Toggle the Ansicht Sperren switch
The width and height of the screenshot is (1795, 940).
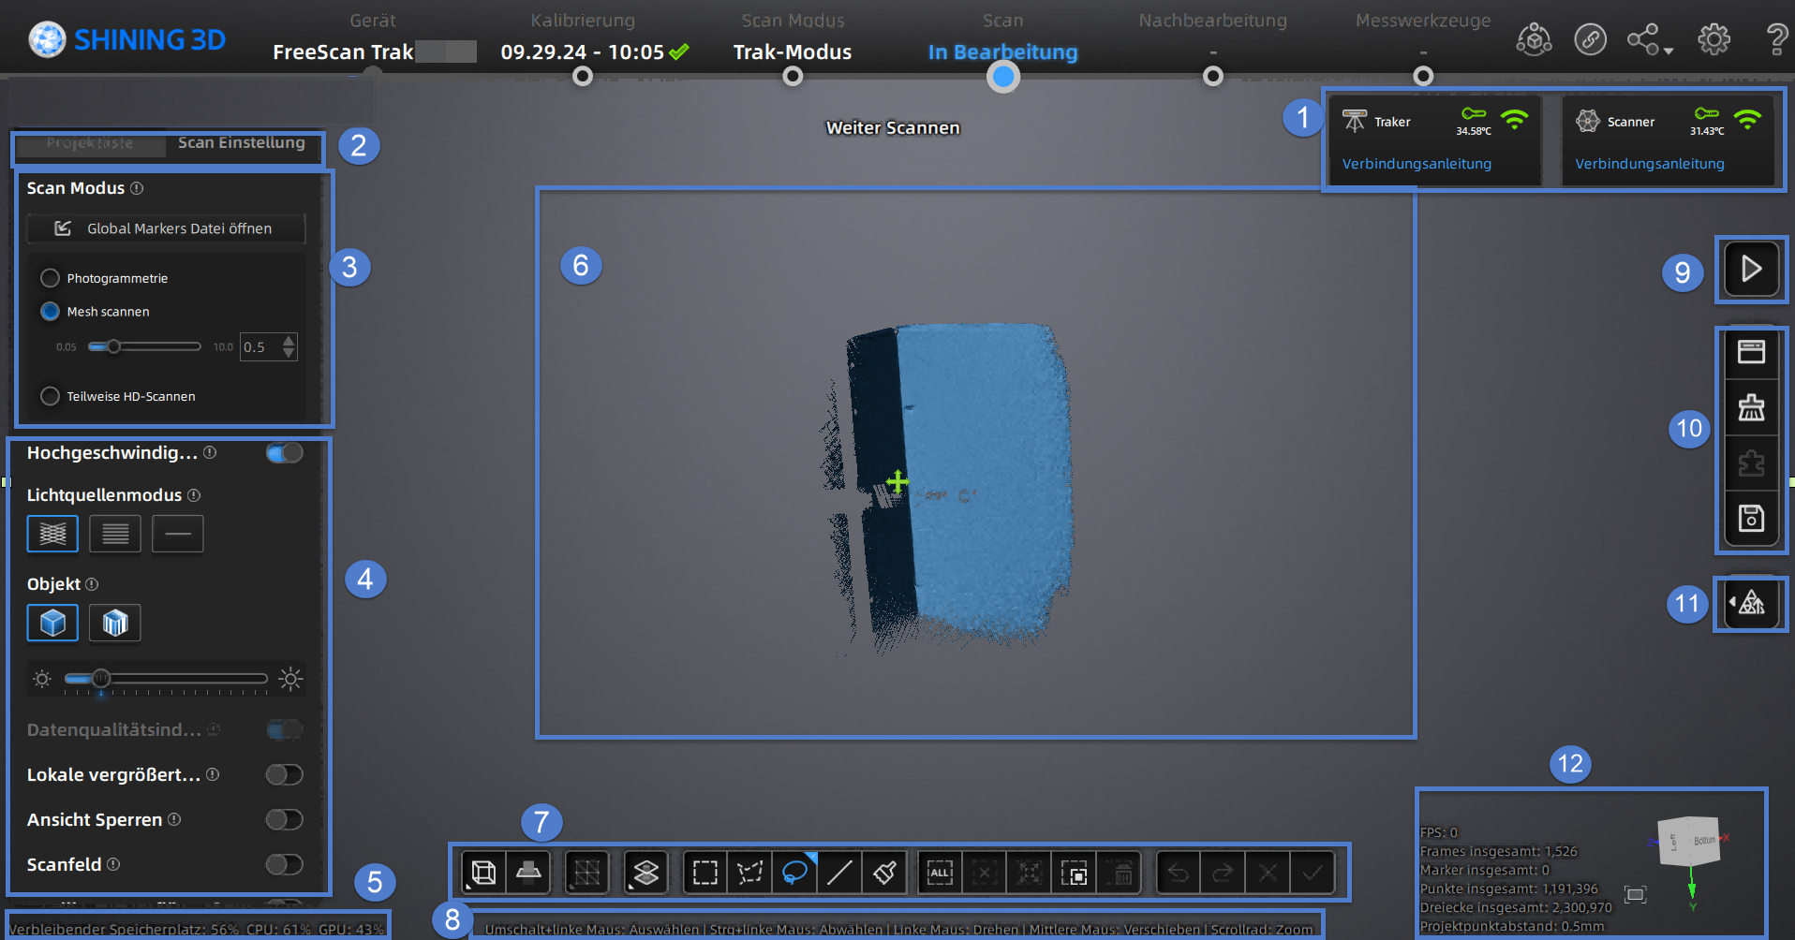[284, 820]
